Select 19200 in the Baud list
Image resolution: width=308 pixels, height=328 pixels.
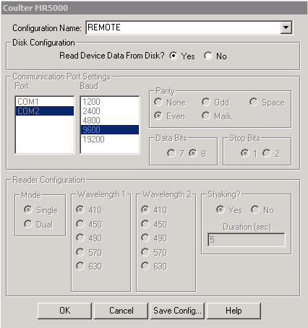pyautogui.click(x=110, y=139)
